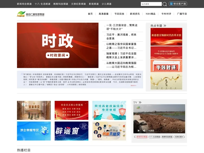The width and height of the screenshot is (204, 153).
Task: Open NBS精品 in main navigation
Action: click(150, 14)
